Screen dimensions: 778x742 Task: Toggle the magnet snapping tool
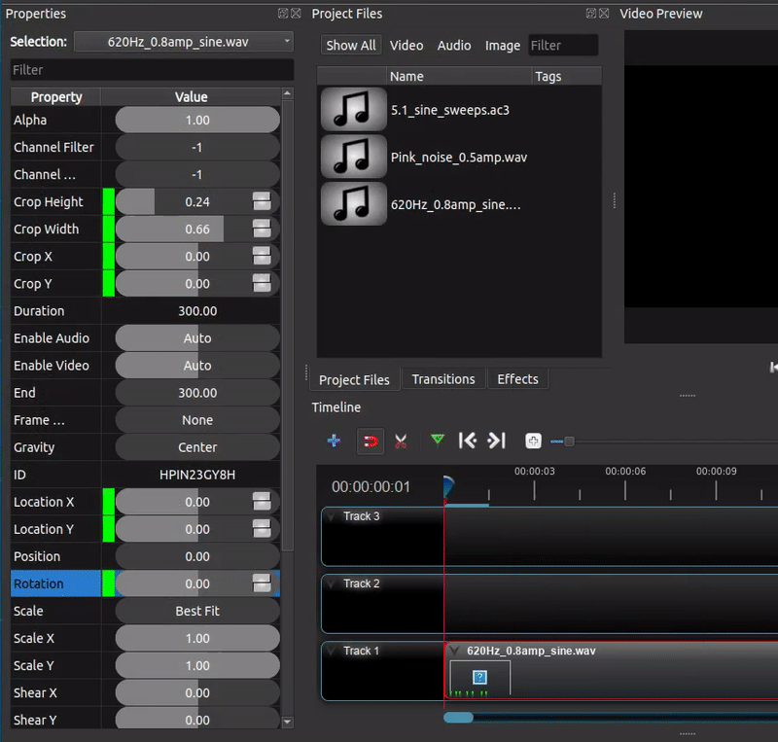(x=371, y=441)
